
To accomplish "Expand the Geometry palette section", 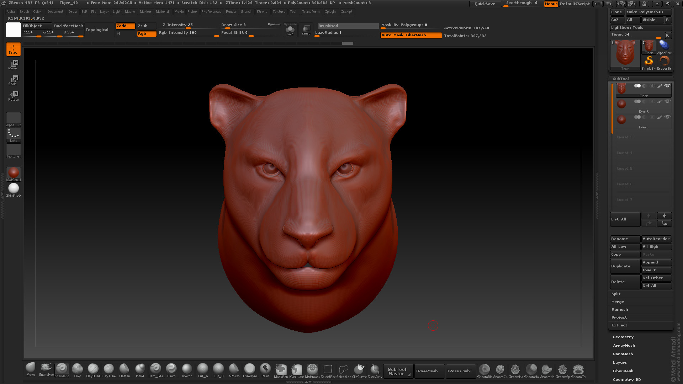I will click(x=623, y=337).
